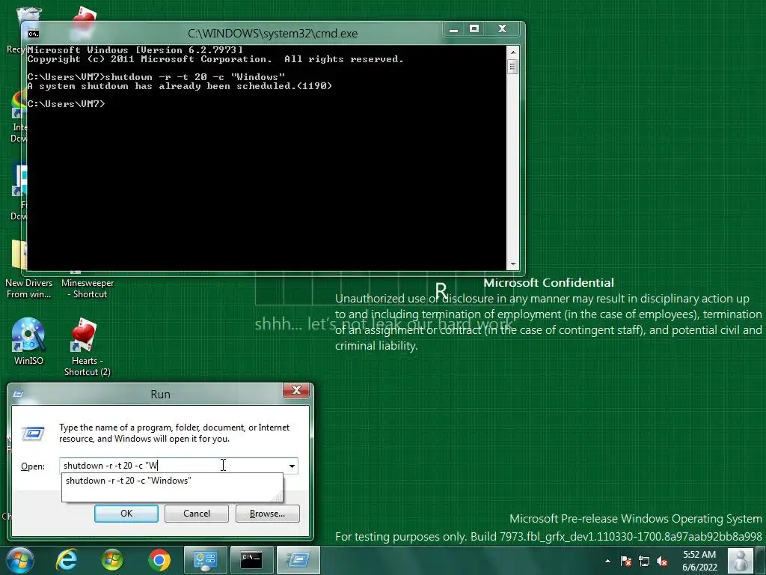The image size is (766, 575).
Task: Switch to the Run taskbar button
Action: point(298,560)
